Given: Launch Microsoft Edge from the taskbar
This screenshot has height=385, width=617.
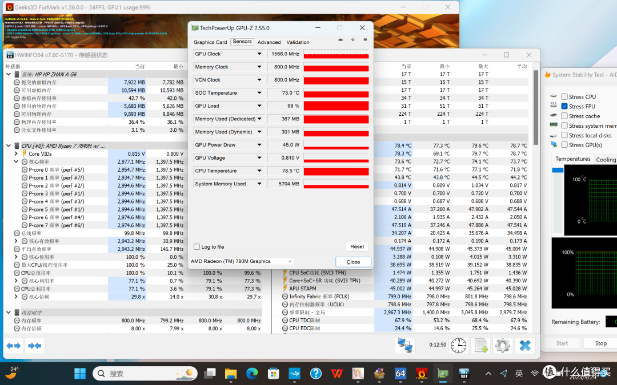Looking at the screenshot, I should pyautogui.click(x=252, y=373).
